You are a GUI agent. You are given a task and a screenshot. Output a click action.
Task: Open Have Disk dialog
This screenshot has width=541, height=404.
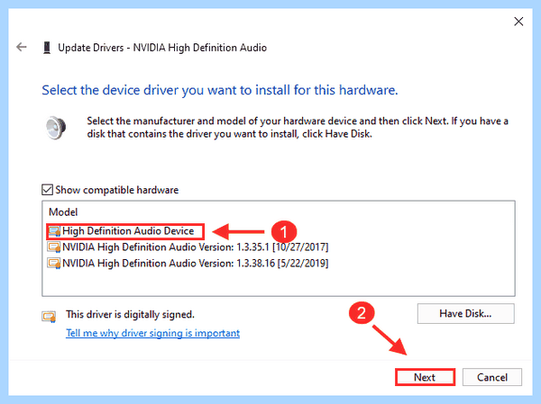point(465,313)
